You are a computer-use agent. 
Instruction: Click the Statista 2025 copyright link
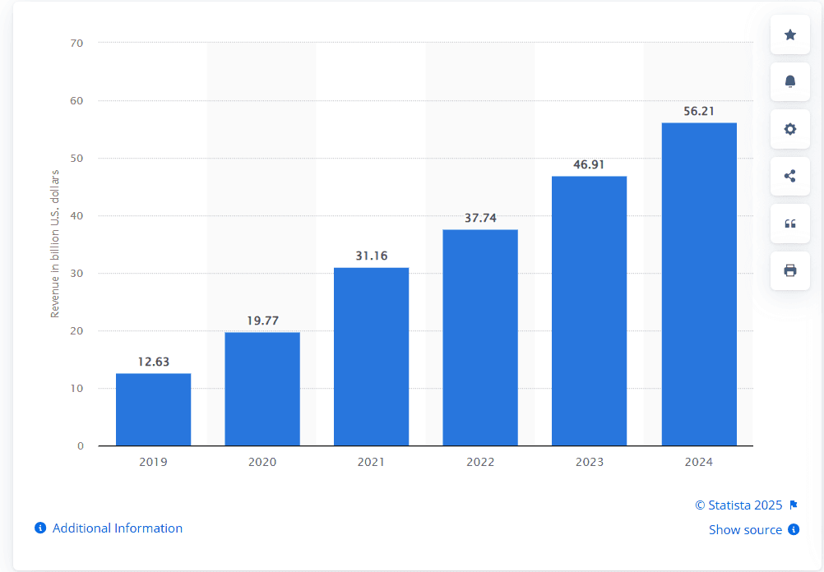point(738,505)
